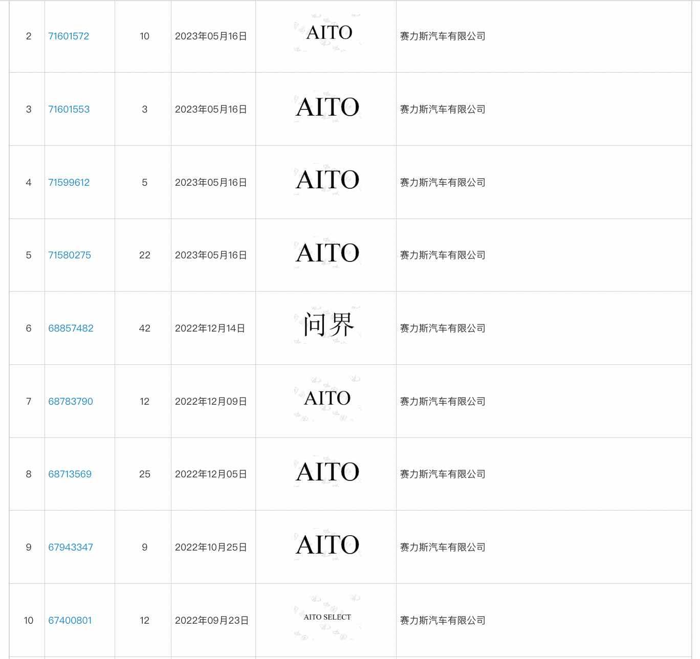This screenshot has height=659, width=700.
Task: Click the AITO trademark image in row 8
Action: coord(327,472)
